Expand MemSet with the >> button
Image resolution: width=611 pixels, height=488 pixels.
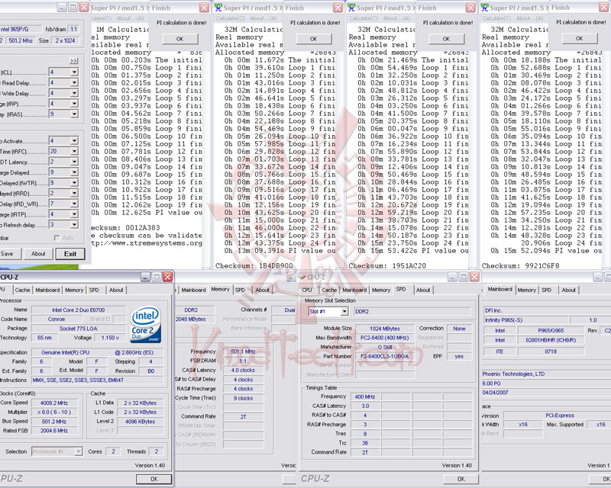coord(73,61)
